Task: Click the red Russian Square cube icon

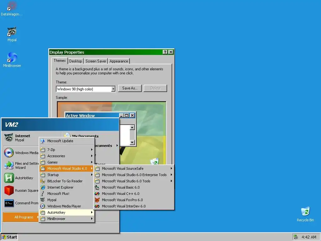Action: pos(9,190)
